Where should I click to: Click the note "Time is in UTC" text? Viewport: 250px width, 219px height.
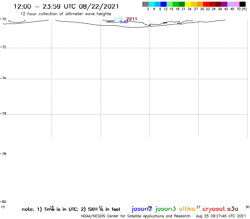(61, 209)
